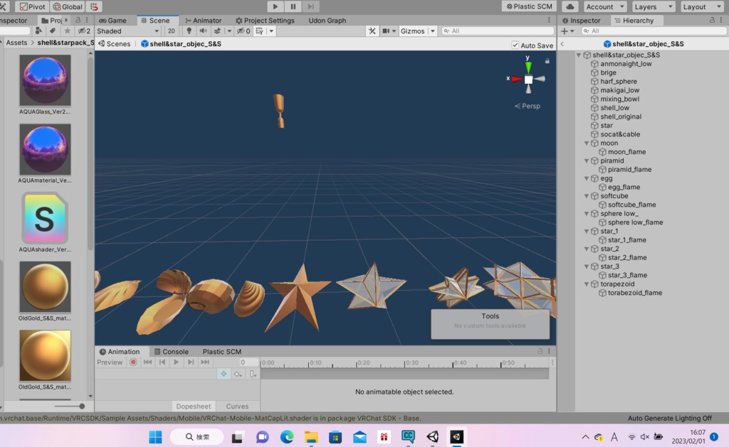Open the Shaded draw mode dropdown
The width and height of the screenshot is (729, 447).
pyautogui.click(x=127, y=31)
